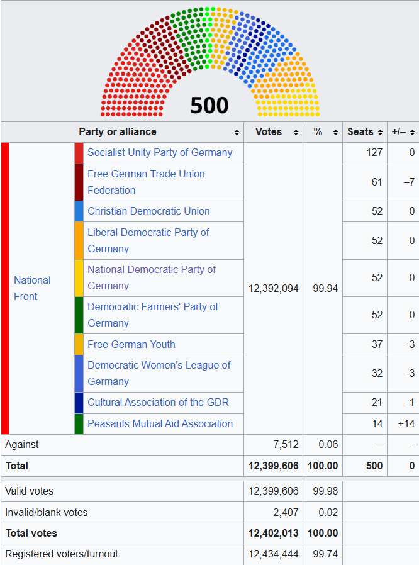419x565 pixels.
Task: Click Democratic Women's League blue swatch
Action: (79, 374)
